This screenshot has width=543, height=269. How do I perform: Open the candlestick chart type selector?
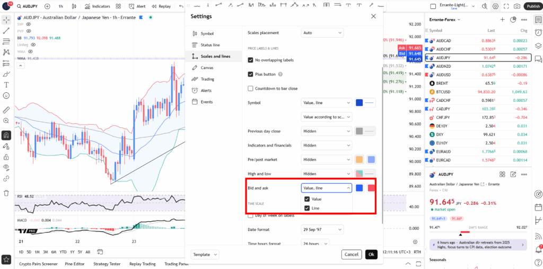pos(74,6)
